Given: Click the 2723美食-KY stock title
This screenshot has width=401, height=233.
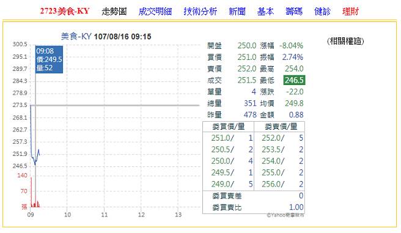Looking at the screenshot, I should pos(65,11).
